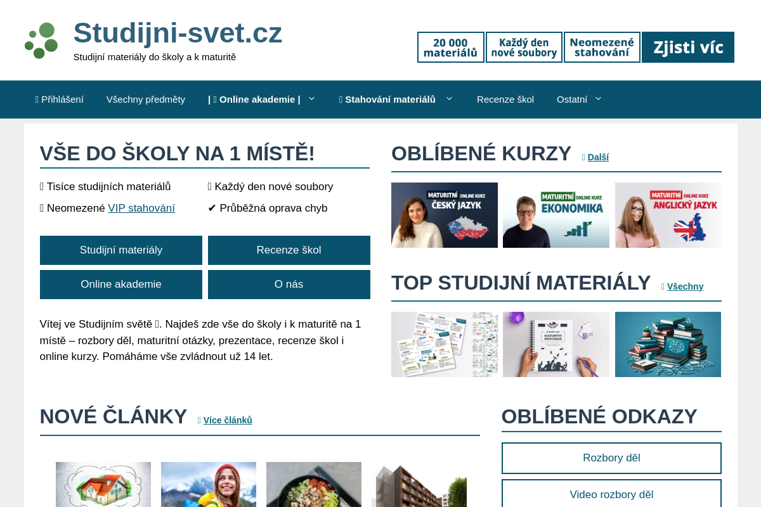The height and width of the screenshot is (507, 761).
Task: Expand the Stahování materiálů dropdown menu
Action: point(449,99)
